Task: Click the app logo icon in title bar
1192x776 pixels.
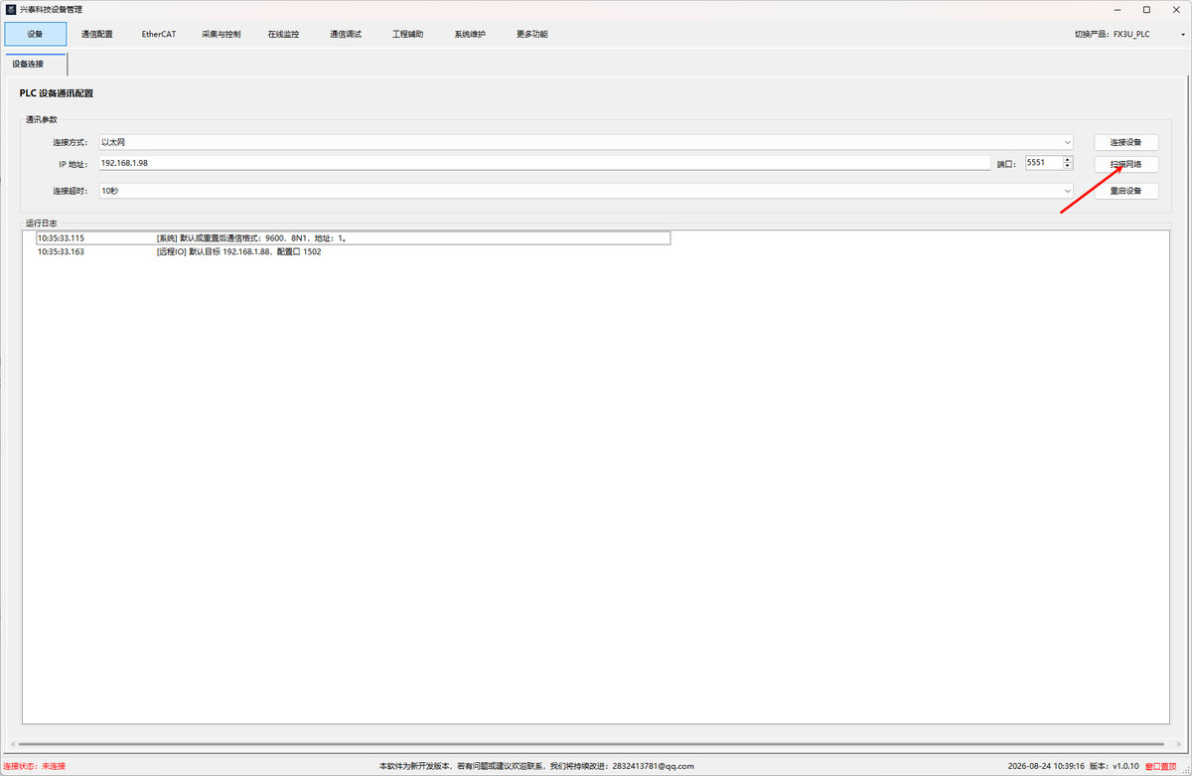Action: [11, 9]
